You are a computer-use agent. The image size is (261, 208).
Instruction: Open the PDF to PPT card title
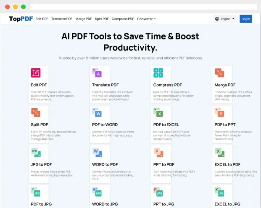(225, 125)
